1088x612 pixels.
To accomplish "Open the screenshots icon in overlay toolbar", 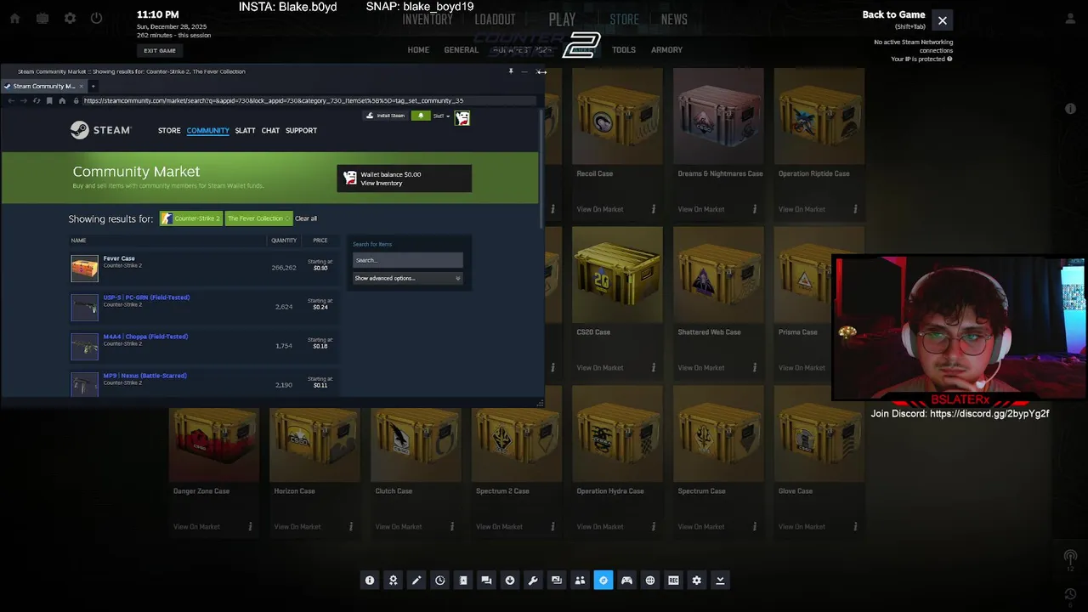I will click(x=557, y=581).
